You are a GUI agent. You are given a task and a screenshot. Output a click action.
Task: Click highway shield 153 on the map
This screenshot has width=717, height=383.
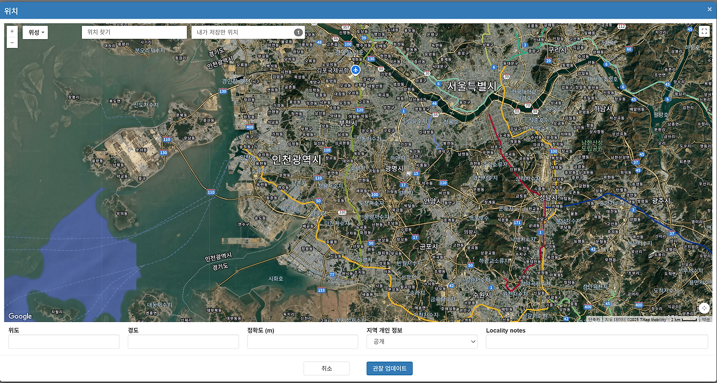coord(321,290)
